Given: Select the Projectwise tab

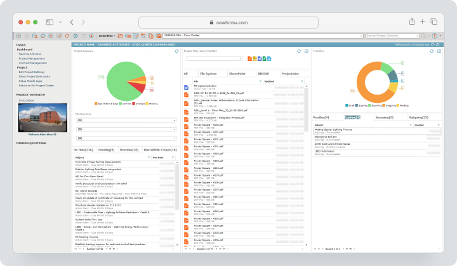Looking at the screenshot, I should click(x=290, y=74).
